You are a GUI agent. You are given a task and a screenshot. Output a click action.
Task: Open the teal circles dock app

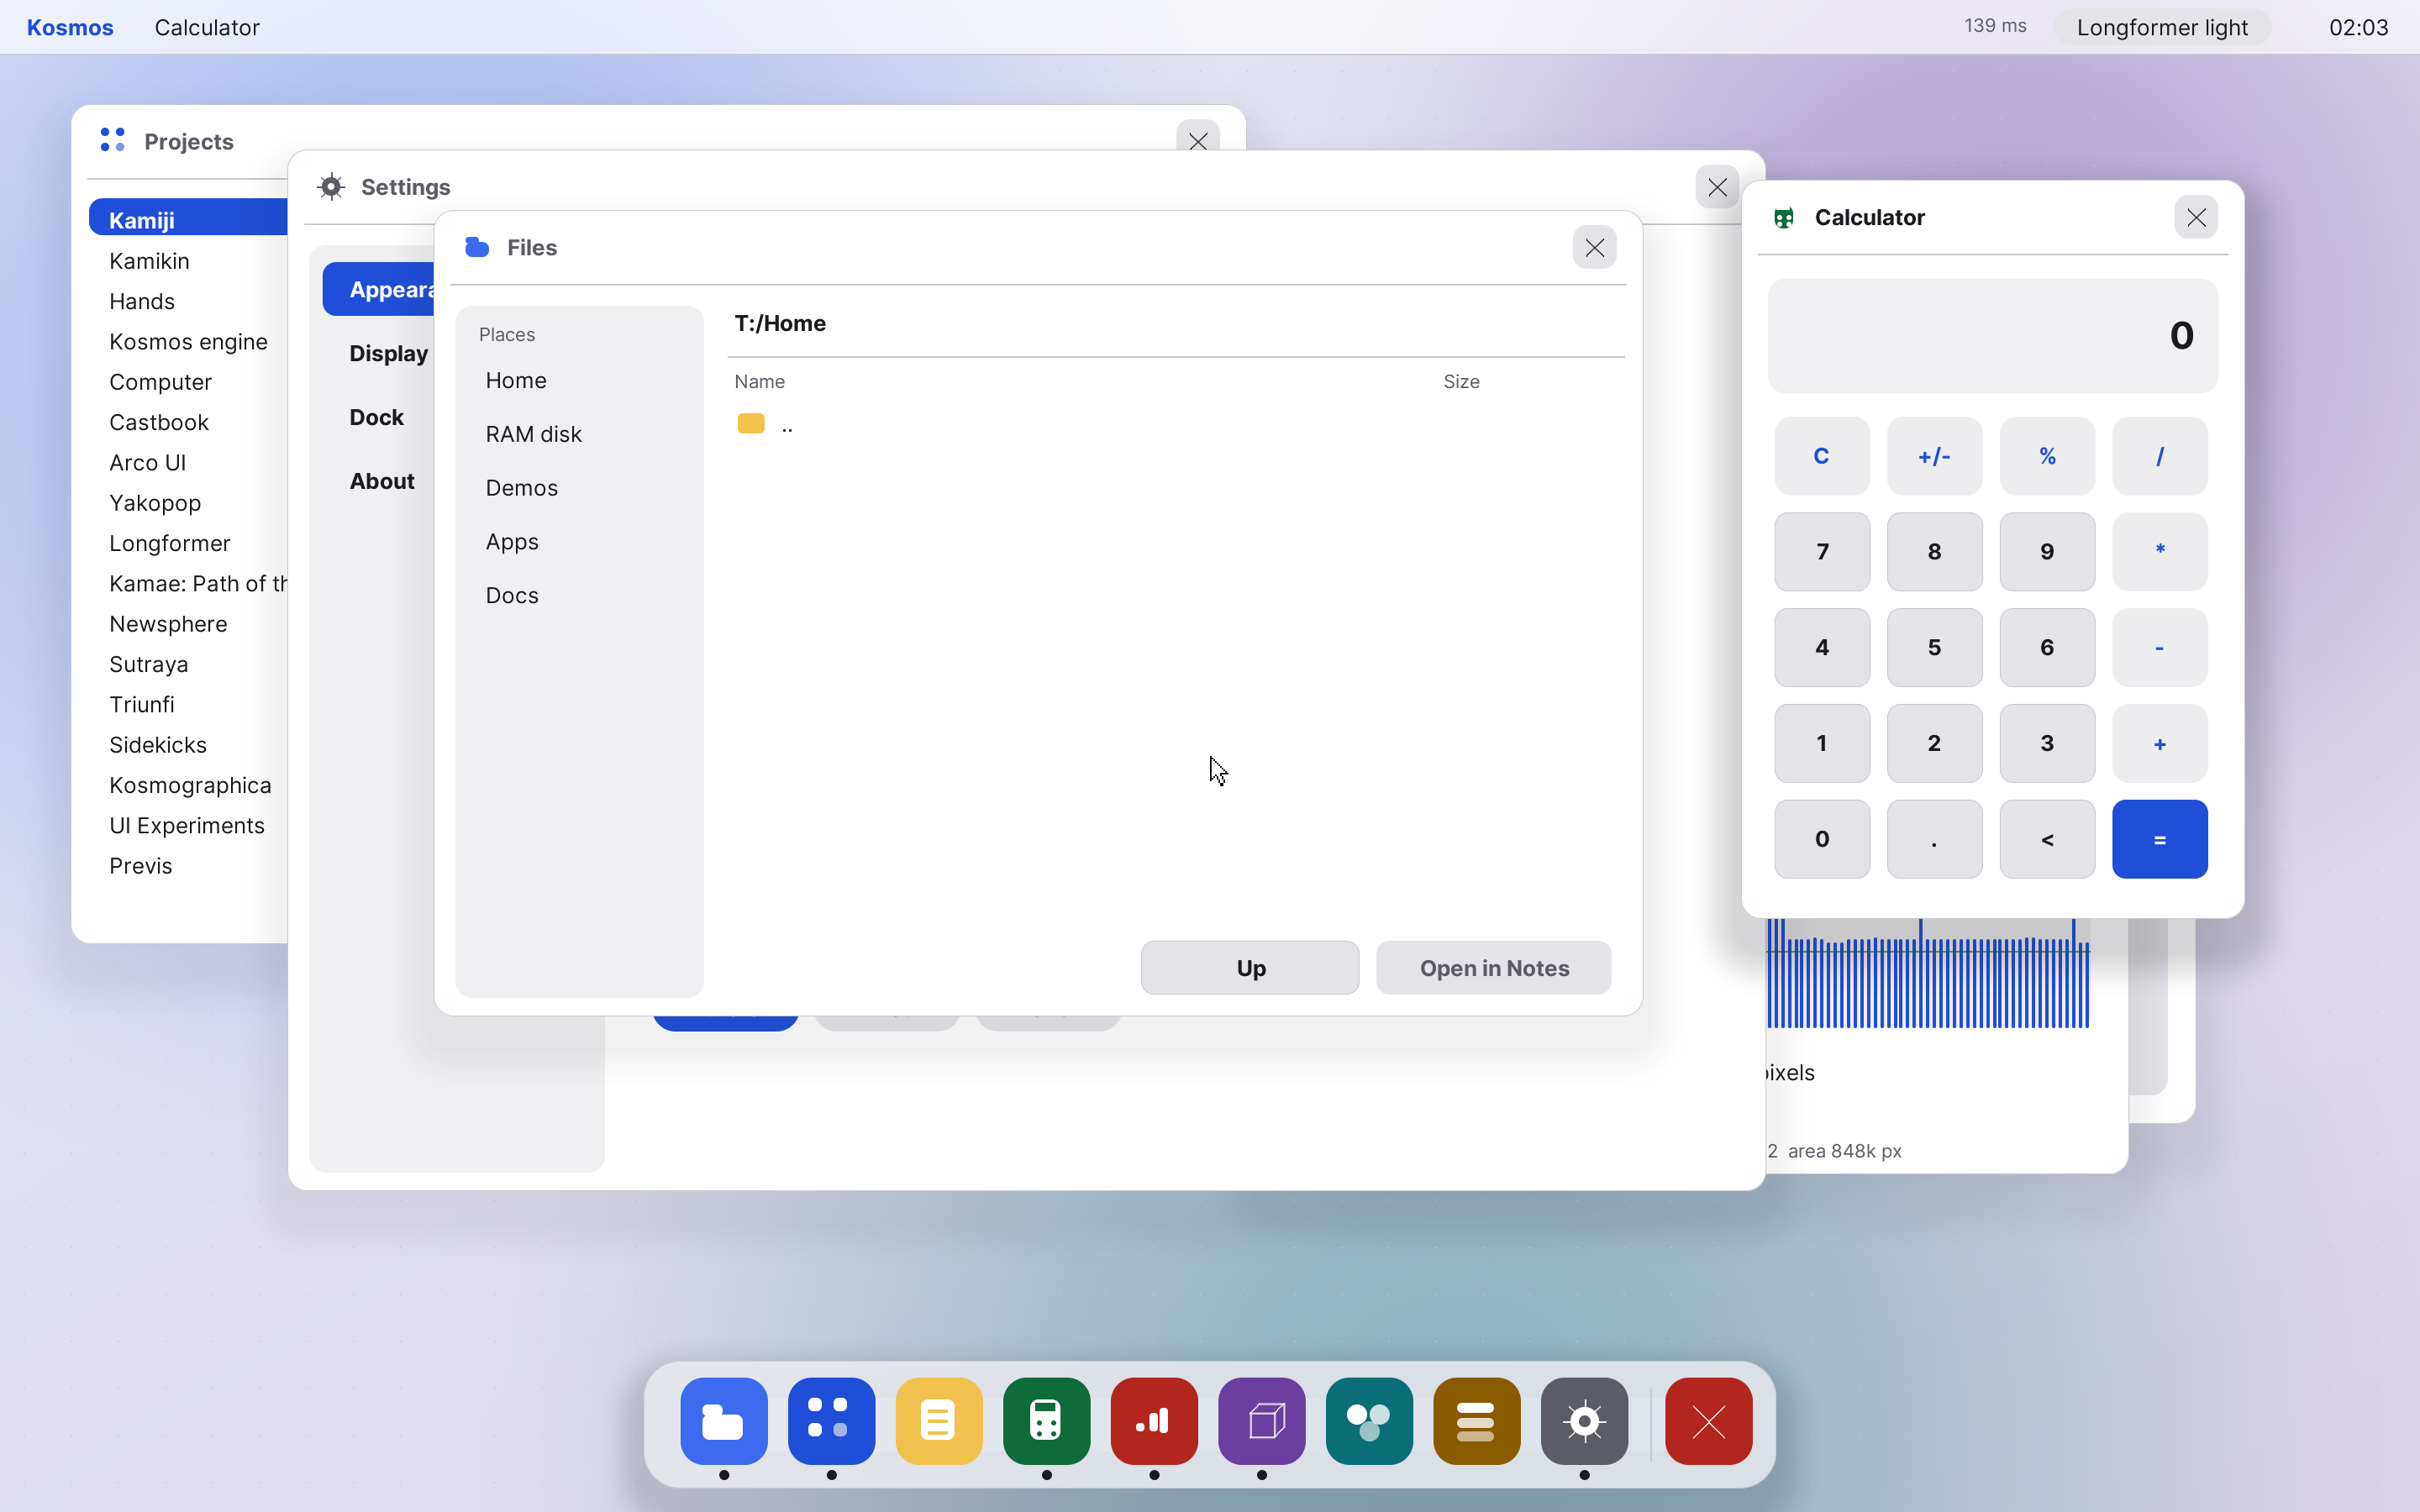(x=1369, y=1420)
